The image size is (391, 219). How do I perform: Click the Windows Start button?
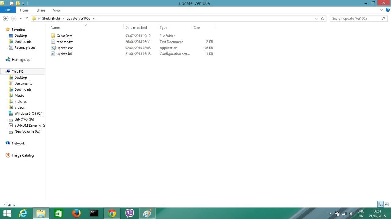tap(7, 214)
